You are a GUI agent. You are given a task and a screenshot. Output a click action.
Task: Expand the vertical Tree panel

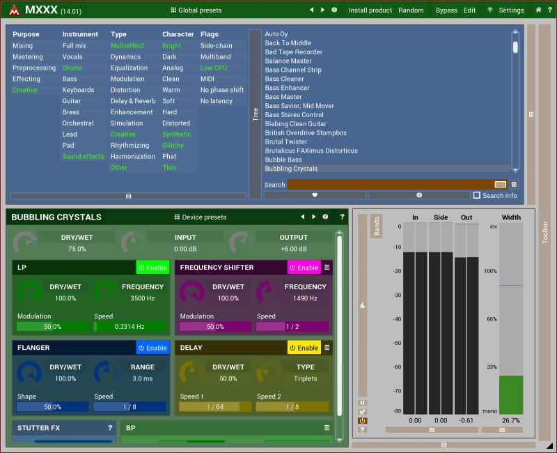click(x=255, y=114)
